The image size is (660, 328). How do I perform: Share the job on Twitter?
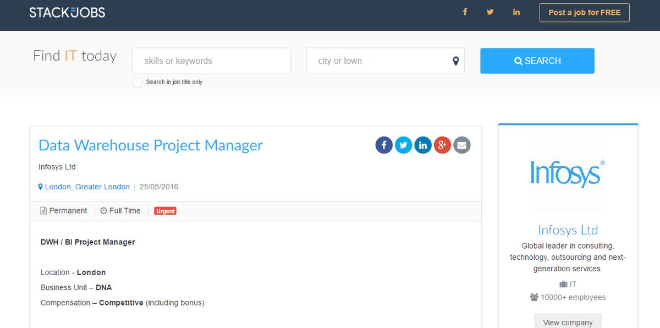(403, 145)
